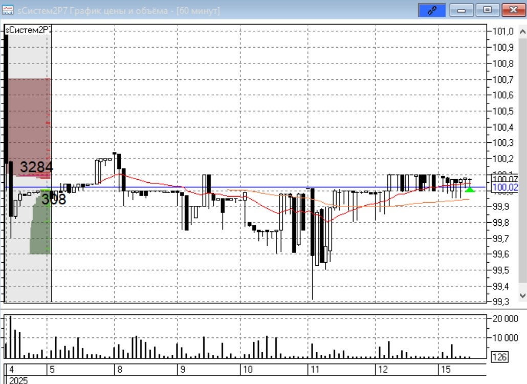Click the 100,3 price axis label
This screenshot has width=527, height=384.
tap(503, 142)
